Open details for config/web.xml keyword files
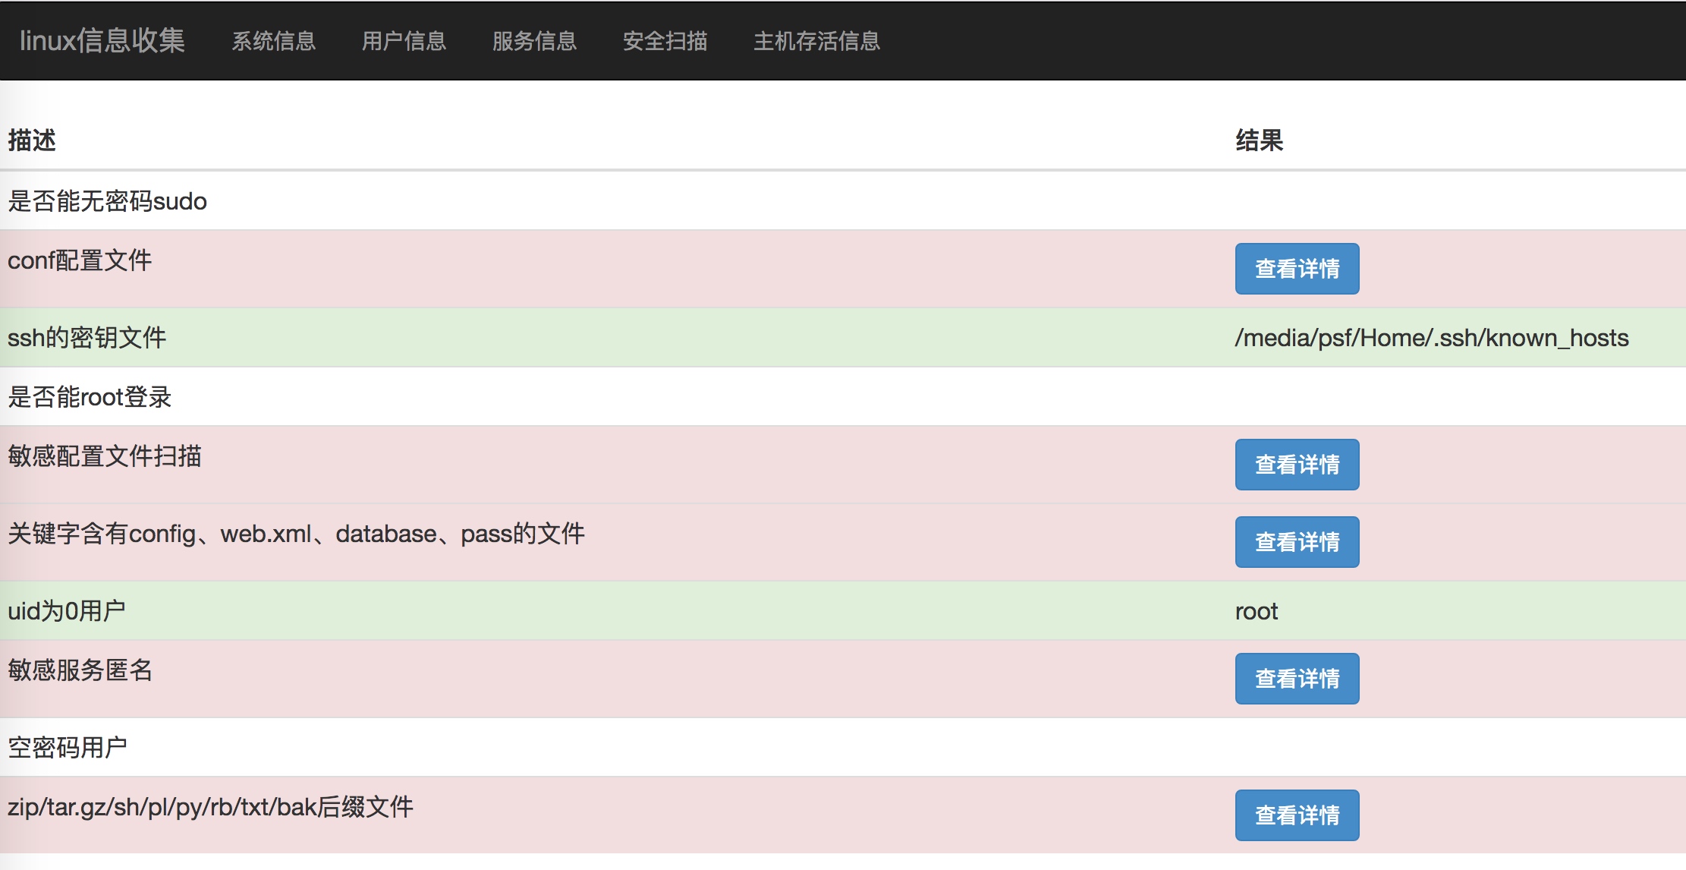This screenshot has width=1686, height=870. pyautogui.click(x=1296, y=542)
